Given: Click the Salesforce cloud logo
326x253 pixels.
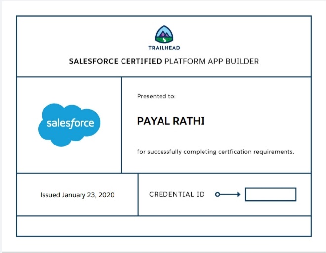Looking at the screenshot, I should point(69,125).
